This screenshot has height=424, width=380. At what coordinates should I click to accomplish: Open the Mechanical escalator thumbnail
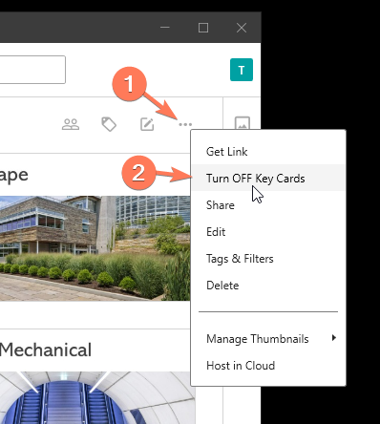click(97, 397)
